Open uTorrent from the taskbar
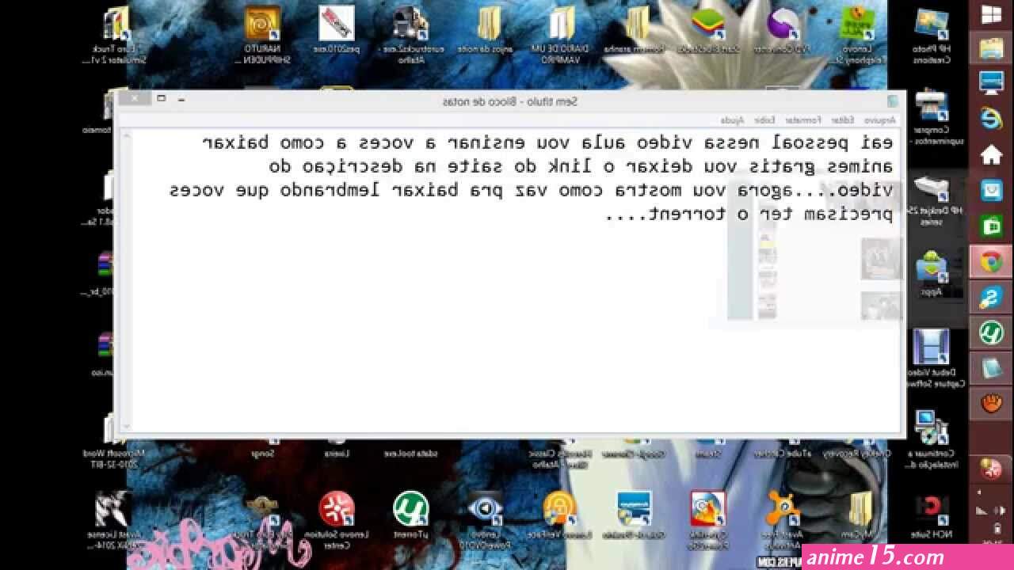 991,332
